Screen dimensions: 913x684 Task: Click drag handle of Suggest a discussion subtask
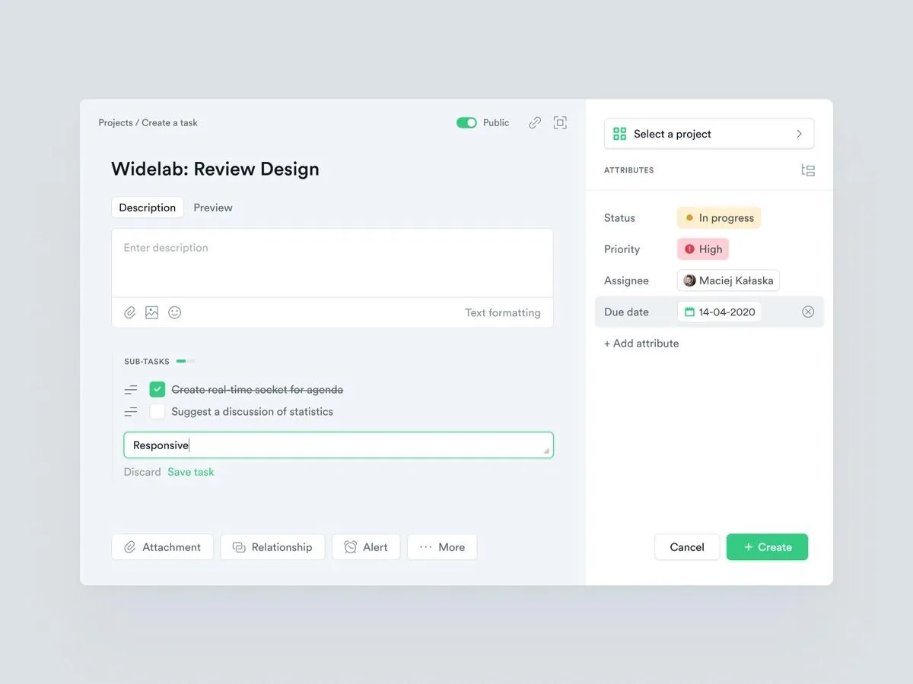coord(131,412)
